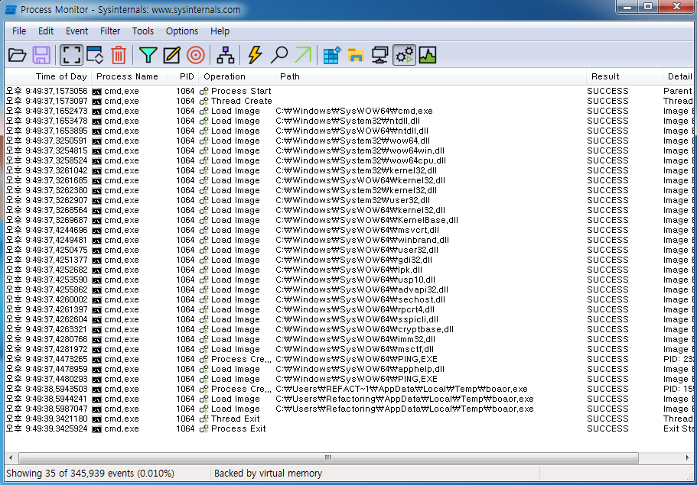
Task: Click the Highlight pencil icon
Action: [x=171, y=55]
